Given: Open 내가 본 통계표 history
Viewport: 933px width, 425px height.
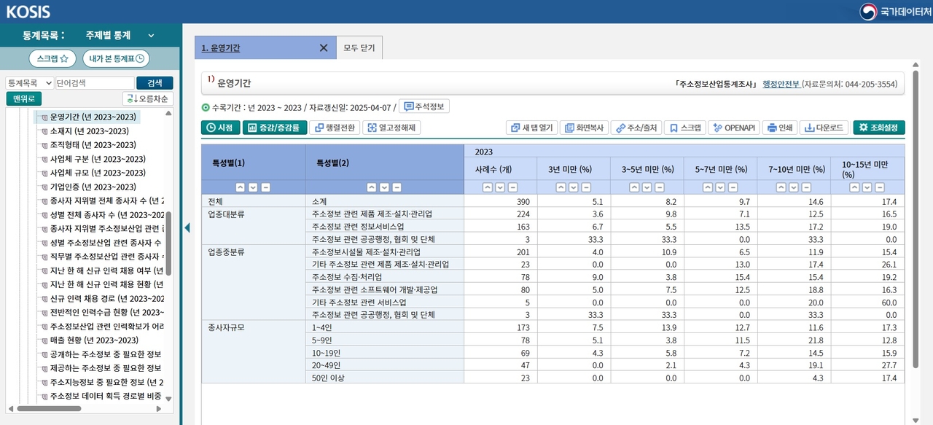Looking at the screenshot, I should tap(116, 58).
